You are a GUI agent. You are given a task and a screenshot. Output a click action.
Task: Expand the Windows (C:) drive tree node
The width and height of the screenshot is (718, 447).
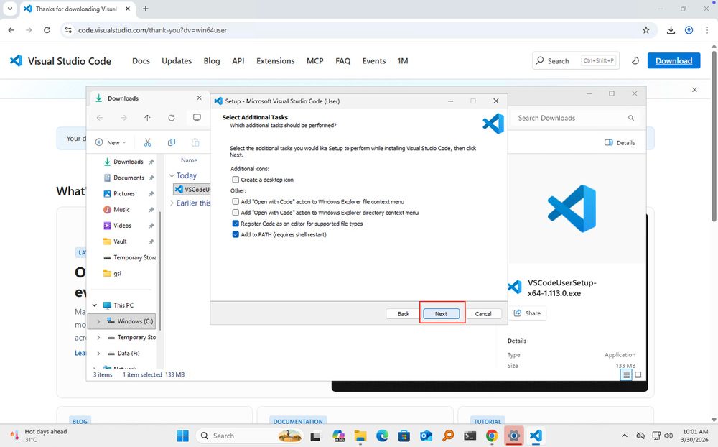point(98,321)
